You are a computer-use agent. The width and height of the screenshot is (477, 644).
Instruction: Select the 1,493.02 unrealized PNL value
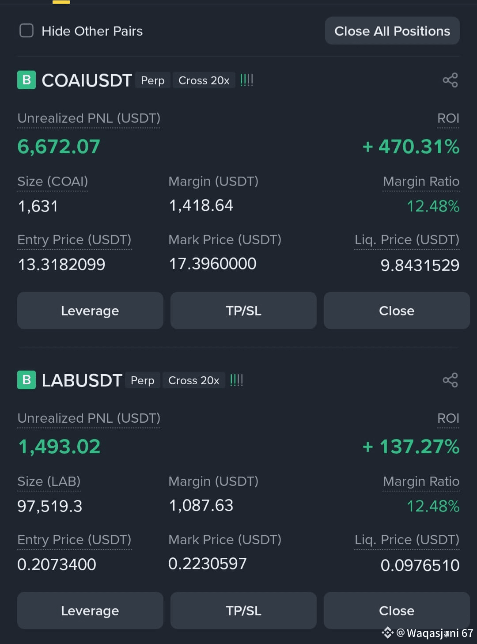pos(59,447)
